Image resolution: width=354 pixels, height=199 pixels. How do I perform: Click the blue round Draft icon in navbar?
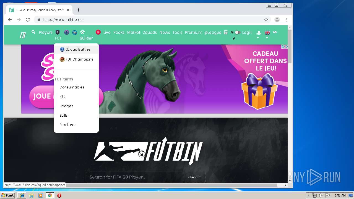tap(75, 32)
